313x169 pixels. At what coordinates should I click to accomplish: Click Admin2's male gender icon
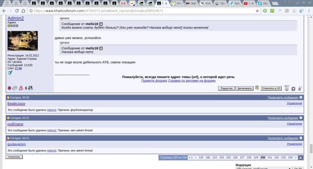(x=10, y=73)
